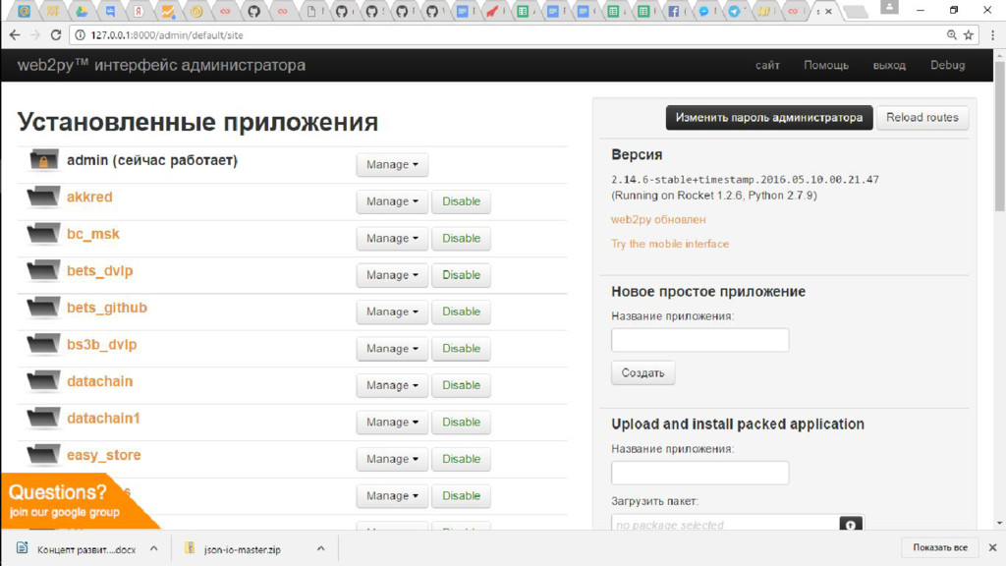Click the docx file icon in downloads bar

[23, 547]
